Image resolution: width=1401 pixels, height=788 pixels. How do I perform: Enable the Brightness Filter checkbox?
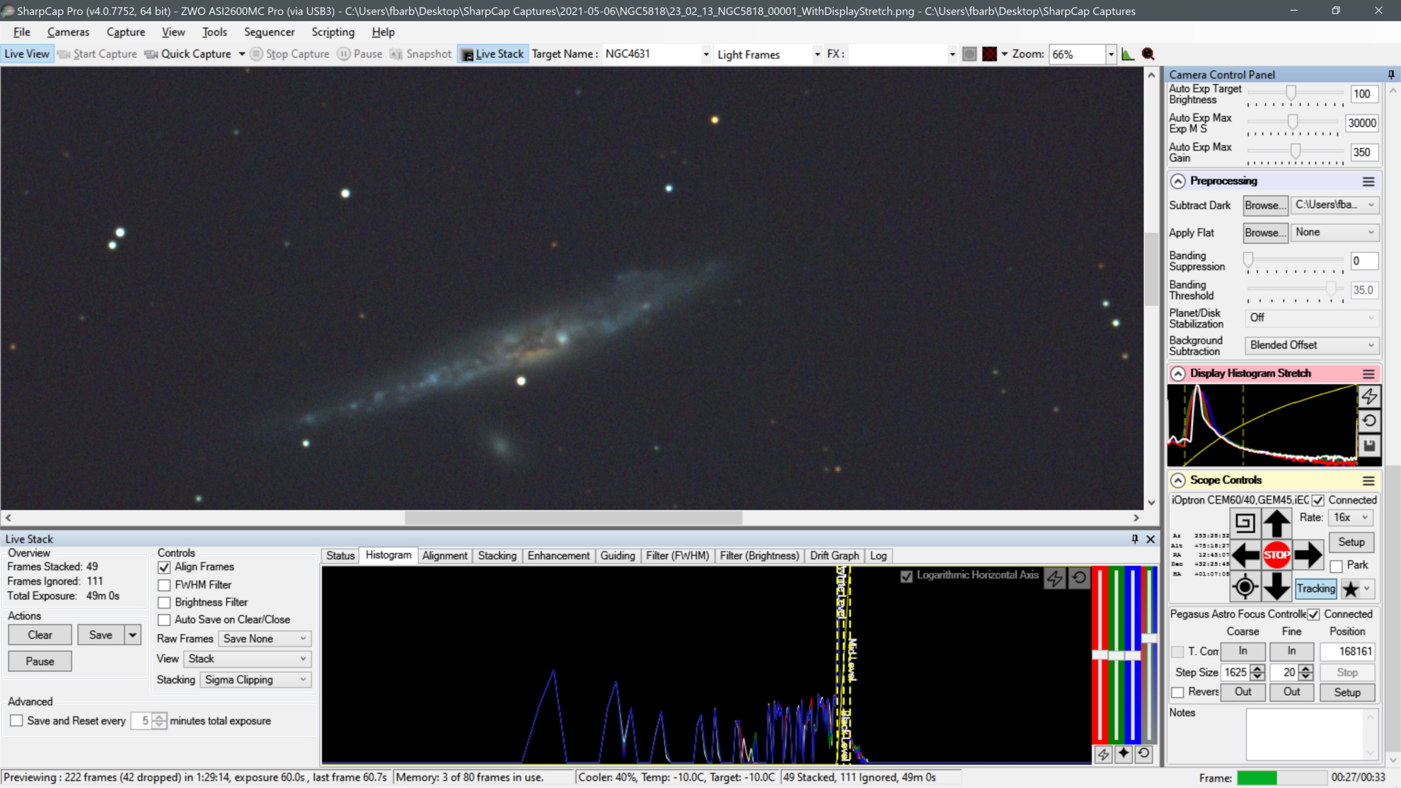(x=164, y=603)
